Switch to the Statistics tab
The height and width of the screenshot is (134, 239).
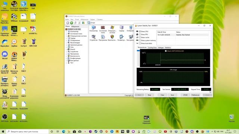tap(168, 48)
